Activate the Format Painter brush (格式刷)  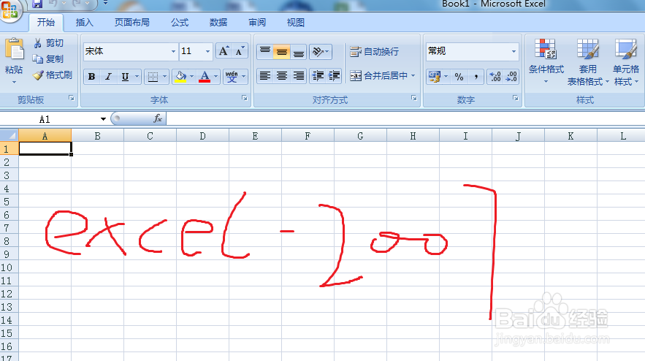[38, 75]
